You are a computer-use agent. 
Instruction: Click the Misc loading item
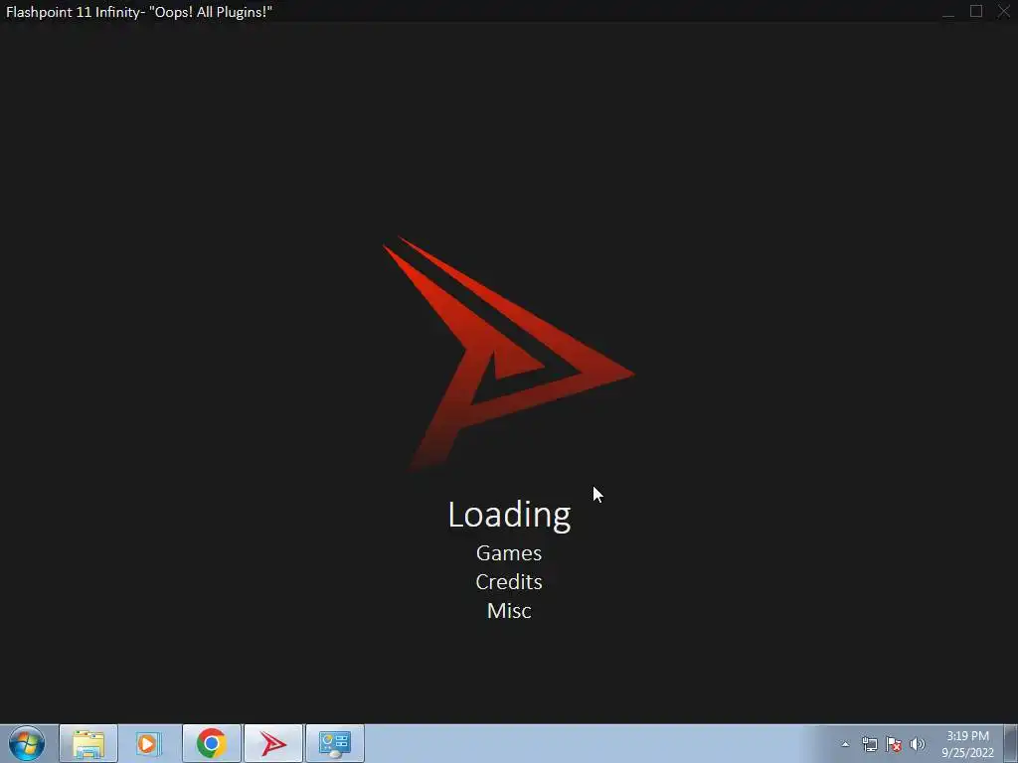[x=509, y=611]
